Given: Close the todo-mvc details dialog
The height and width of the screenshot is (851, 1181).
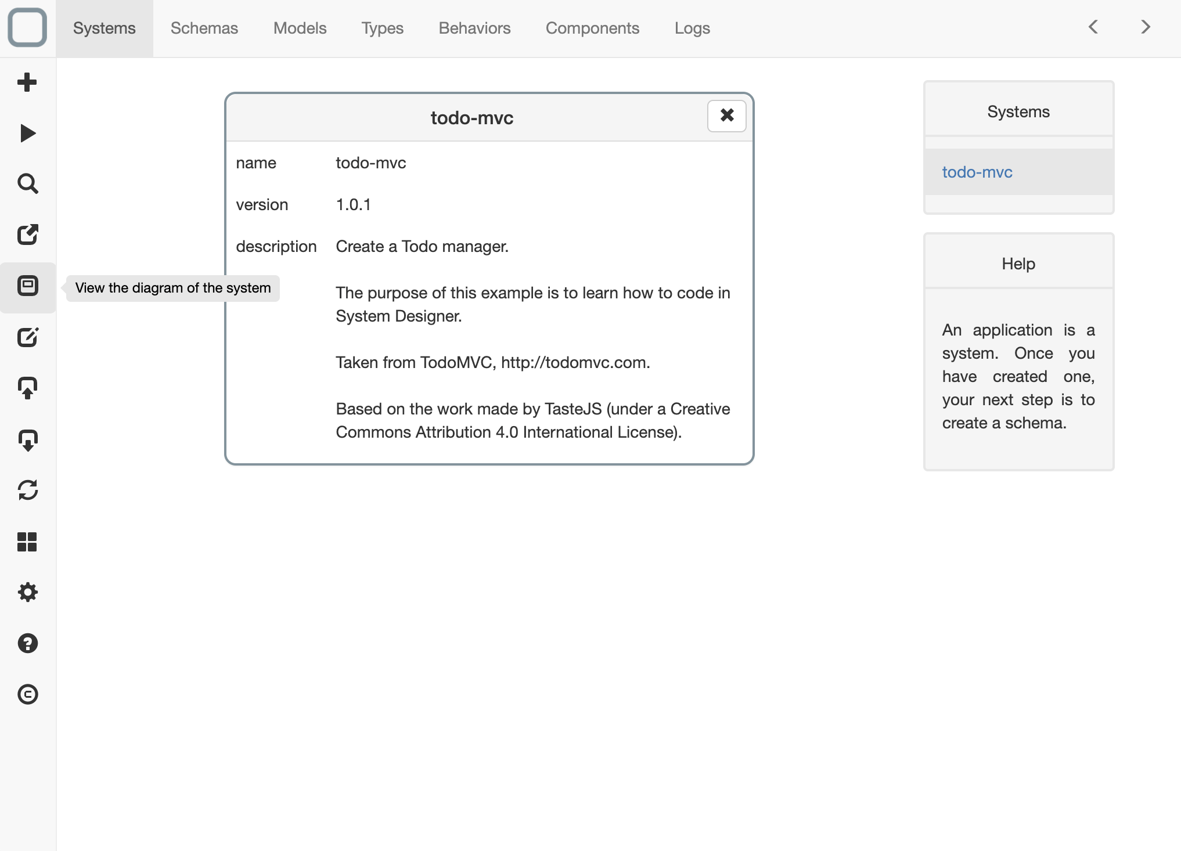Looking at the screenshot, I should pos(726,116).
